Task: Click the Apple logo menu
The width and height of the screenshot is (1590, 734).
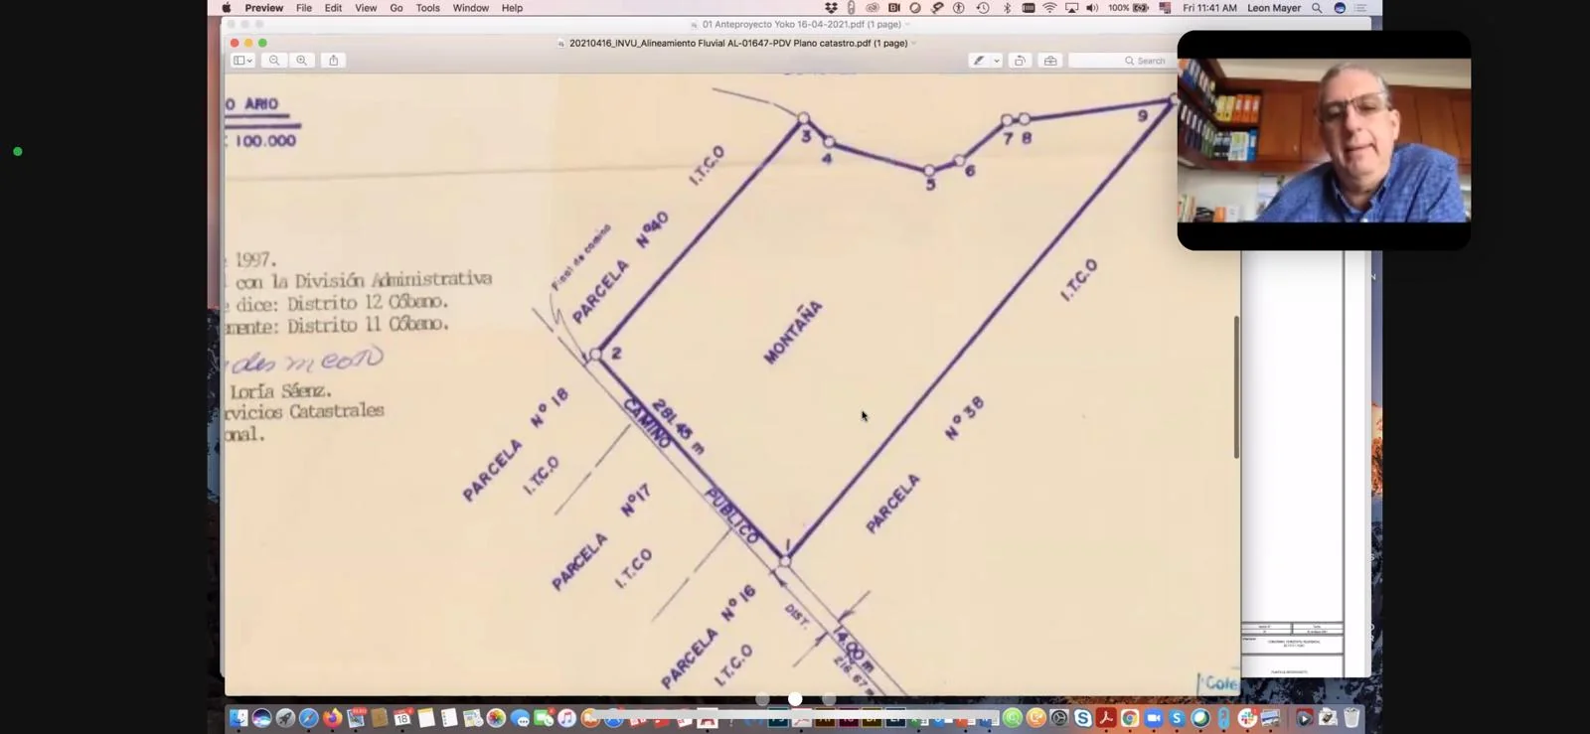Action: pyautogui.click(x=227, y=8)
